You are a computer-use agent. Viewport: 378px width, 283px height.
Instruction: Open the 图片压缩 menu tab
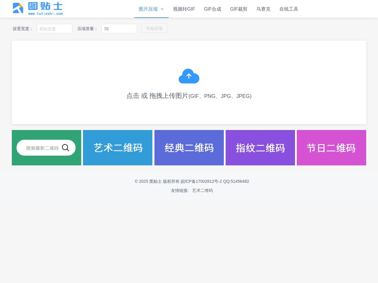point(151,9)
